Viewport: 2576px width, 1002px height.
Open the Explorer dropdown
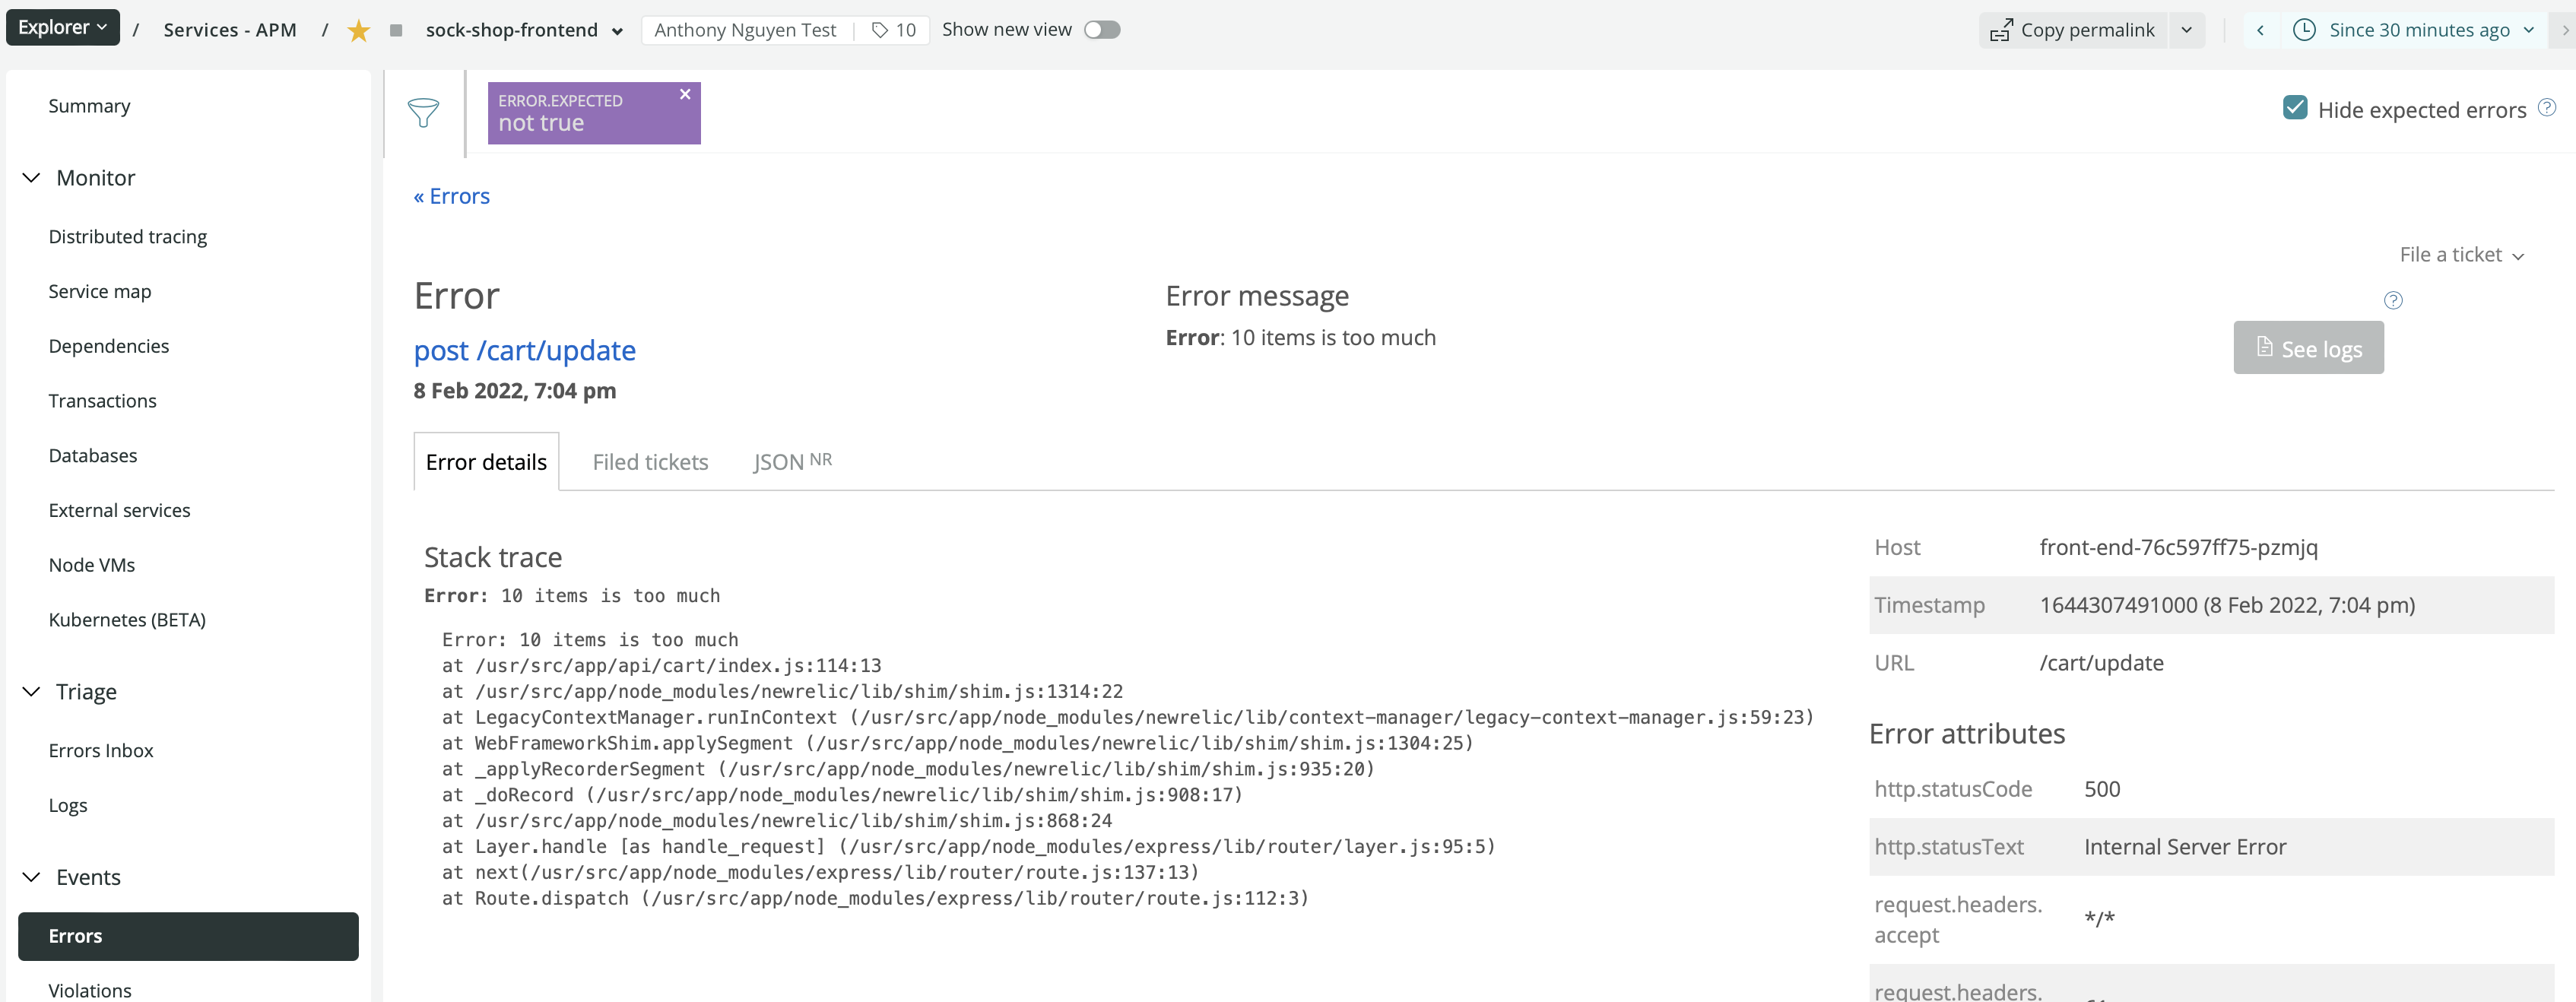(x=62, y=28)
